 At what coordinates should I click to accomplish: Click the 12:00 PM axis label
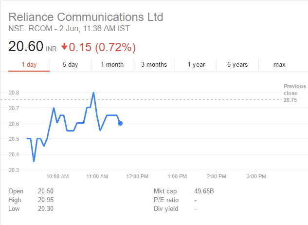coord(137,176)
